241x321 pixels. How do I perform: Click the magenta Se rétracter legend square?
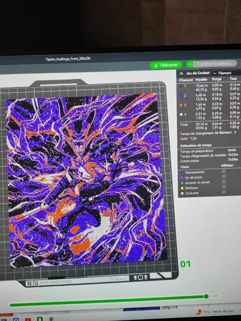pos(182,178)
